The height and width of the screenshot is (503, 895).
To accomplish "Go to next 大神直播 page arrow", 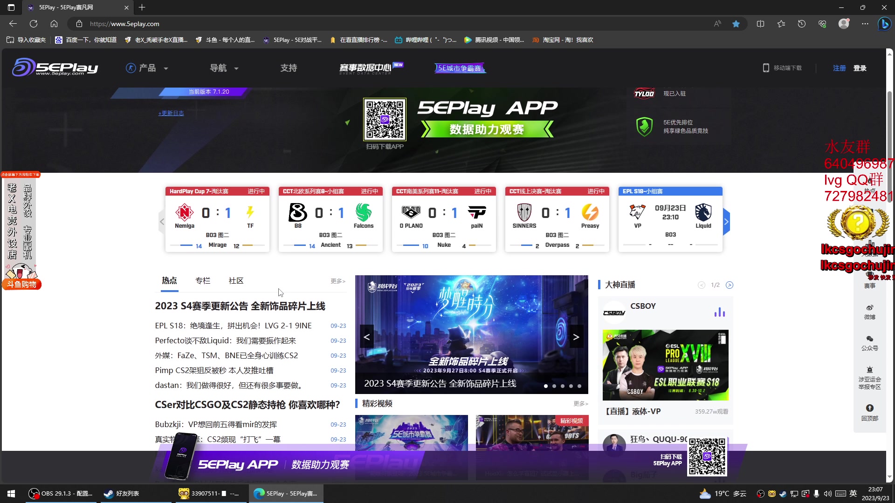I will click(x=730, y=285).
